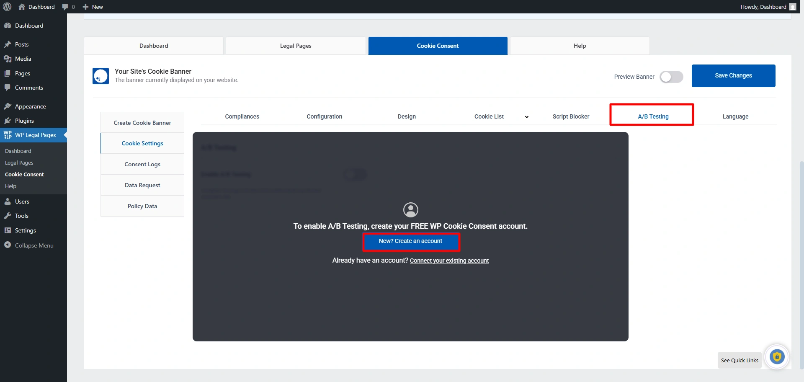Screen dimensions: 804x382
Task: Click the Appearance paintbrush icon
Action: point(8,106)
